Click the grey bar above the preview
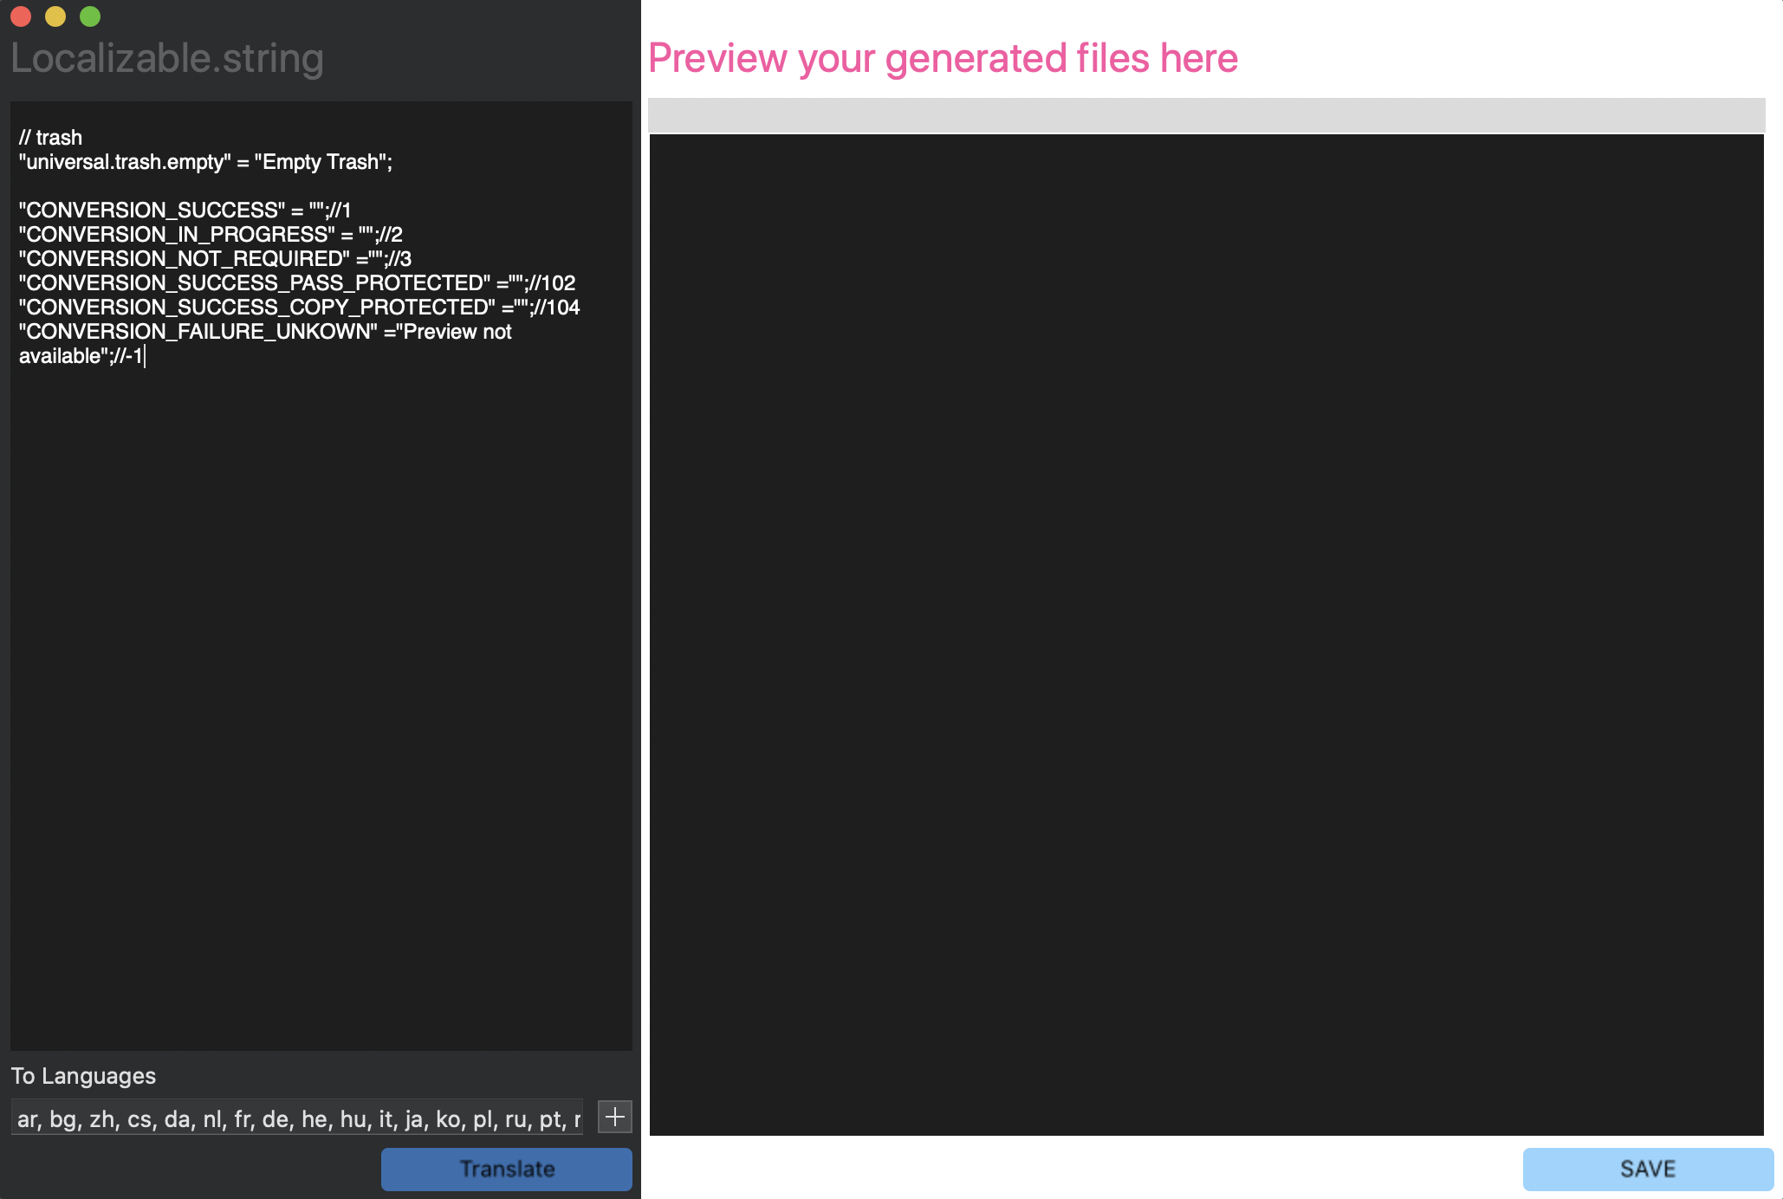This screenshot has width=1783, height=1199. click(1206, 115)
